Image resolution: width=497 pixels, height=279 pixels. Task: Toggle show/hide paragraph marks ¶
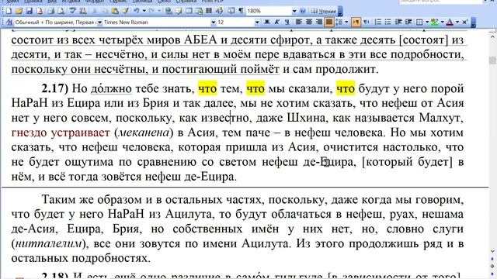(x=241, y=11)
